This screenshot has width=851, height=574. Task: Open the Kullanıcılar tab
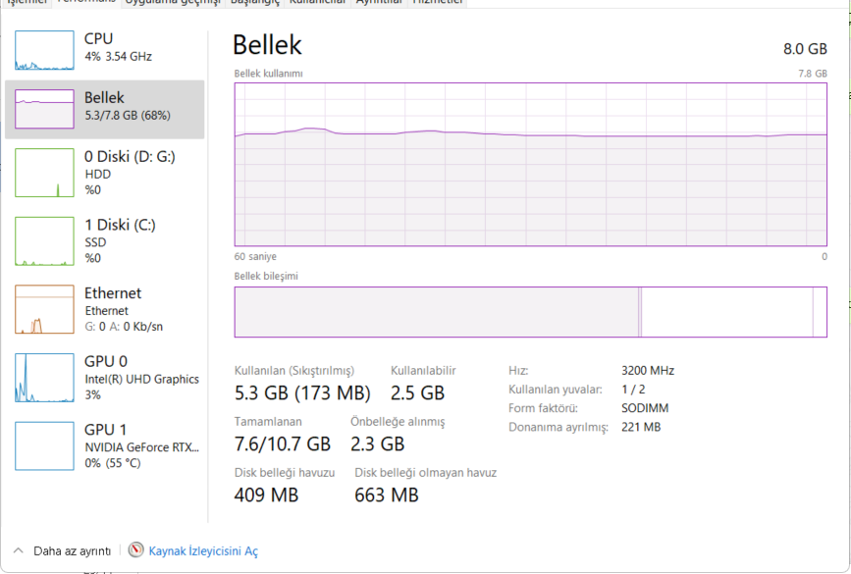(x=317, y=2)
